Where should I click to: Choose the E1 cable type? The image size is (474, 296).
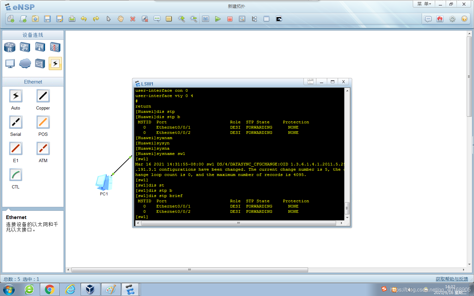(x=16, y=149)
